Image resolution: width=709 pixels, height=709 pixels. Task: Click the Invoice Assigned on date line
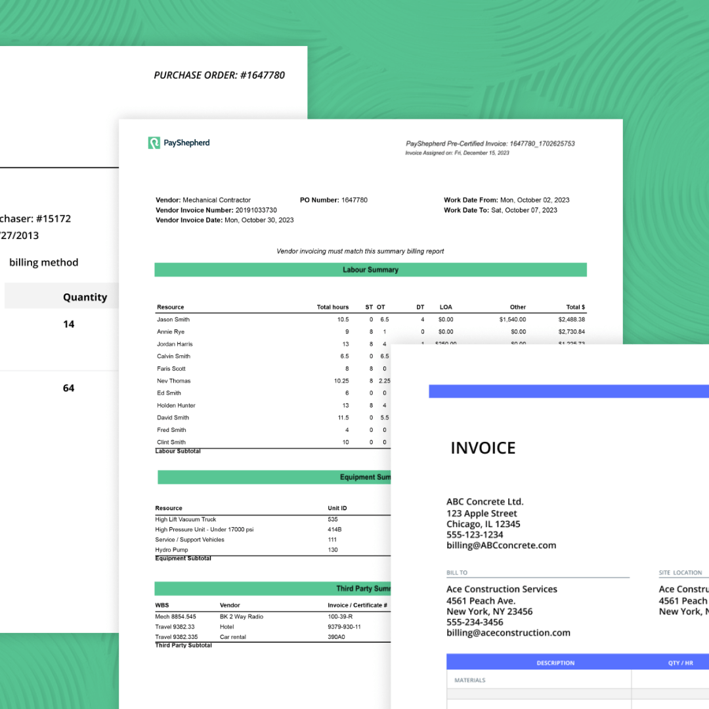tap(457, 153)
